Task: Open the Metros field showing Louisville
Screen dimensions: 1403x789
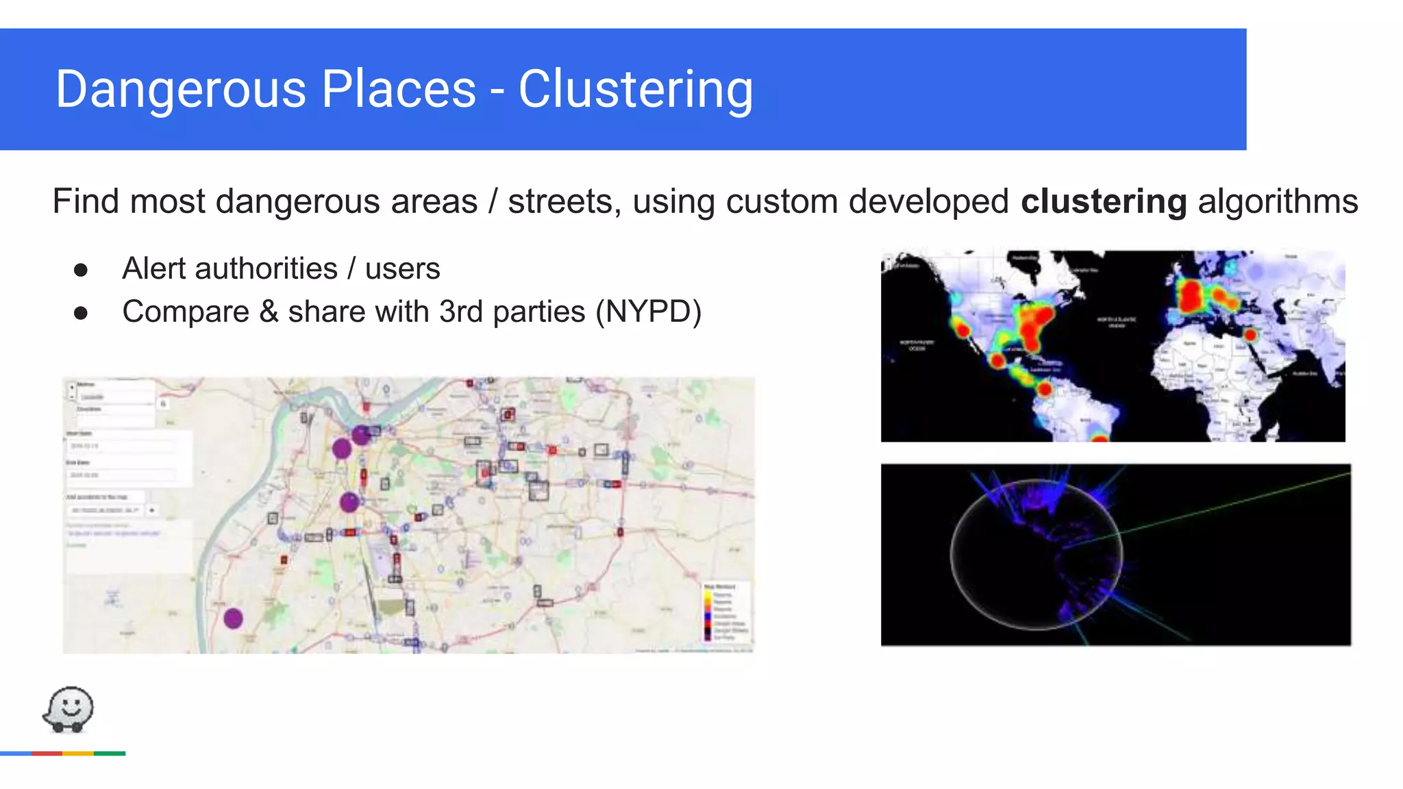Action: click(x=115, y=397)
